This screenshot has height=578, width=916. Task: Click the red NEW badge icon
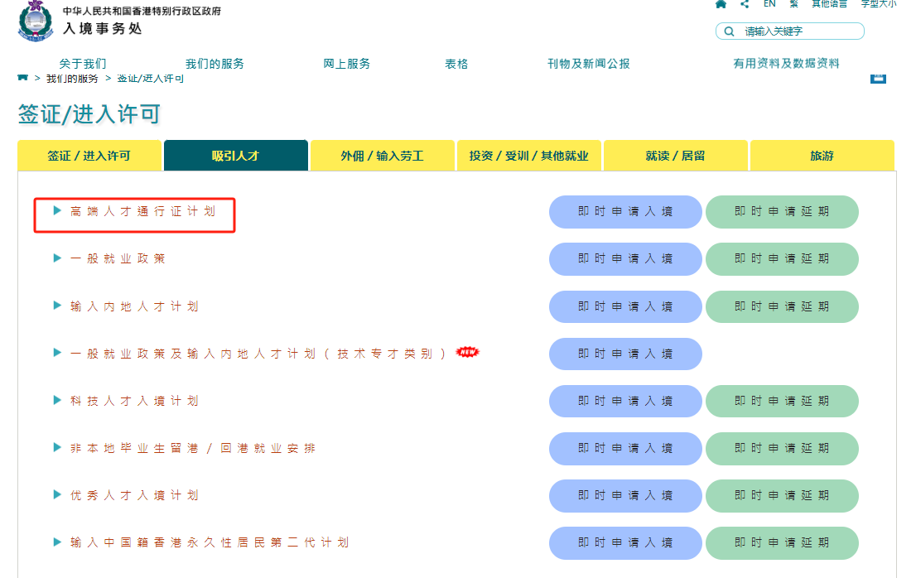[x=468, y=353]
